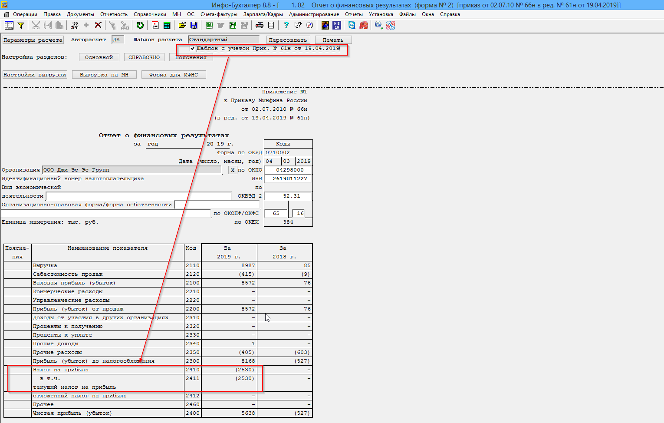Click the yellow filter funnel icon
Image resolution: width=664 pixels, height=423 pixels.
click(x=20, y=25)
